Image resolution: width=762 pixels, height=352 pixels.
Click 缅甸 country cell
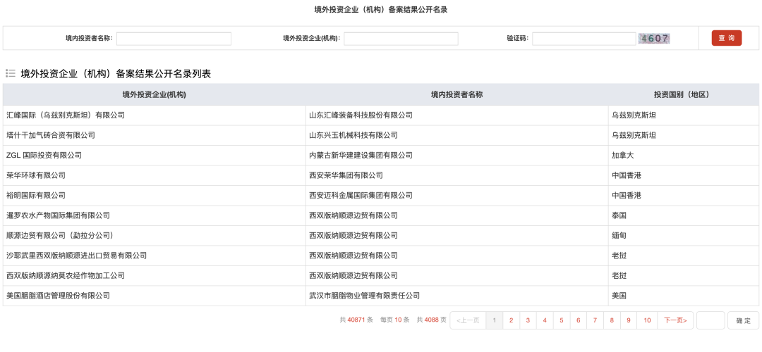pyautogui.click(x=684, y=236)
